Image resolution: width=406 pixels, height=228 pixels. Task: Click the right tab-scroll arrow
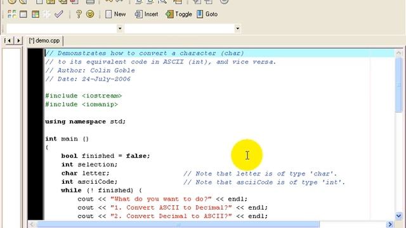pos(18,41)
